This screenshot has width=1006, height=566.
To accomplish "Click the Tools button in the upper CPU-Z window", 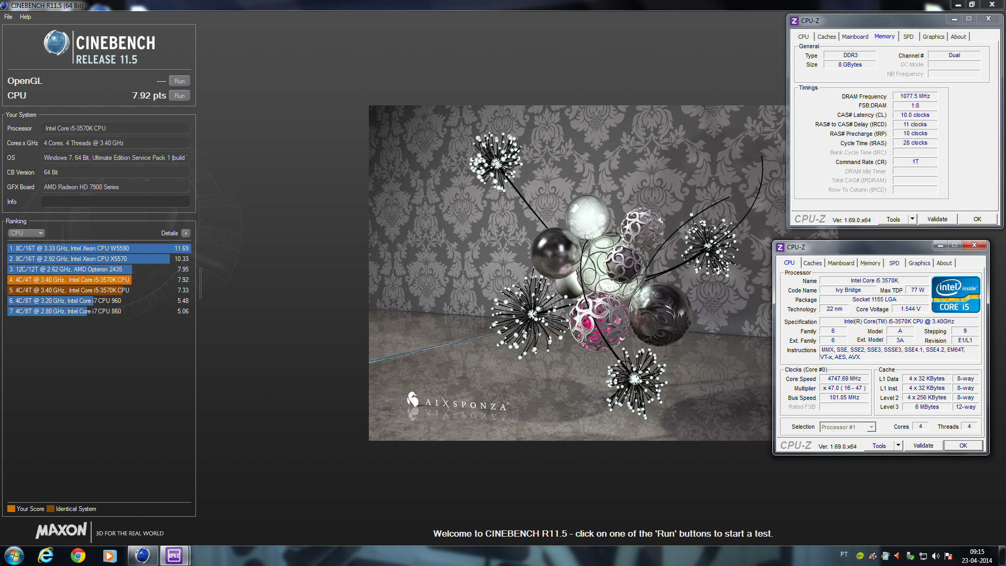I will pyautogui.click(x=893, y=219).
